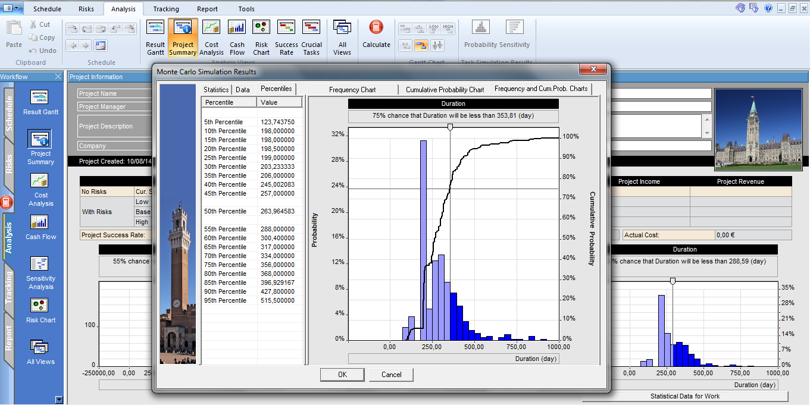This screenshot has height=405, width=810.
Task: Select Frequency and Cum.Prob. Charts tab
Action: [541, 89]
